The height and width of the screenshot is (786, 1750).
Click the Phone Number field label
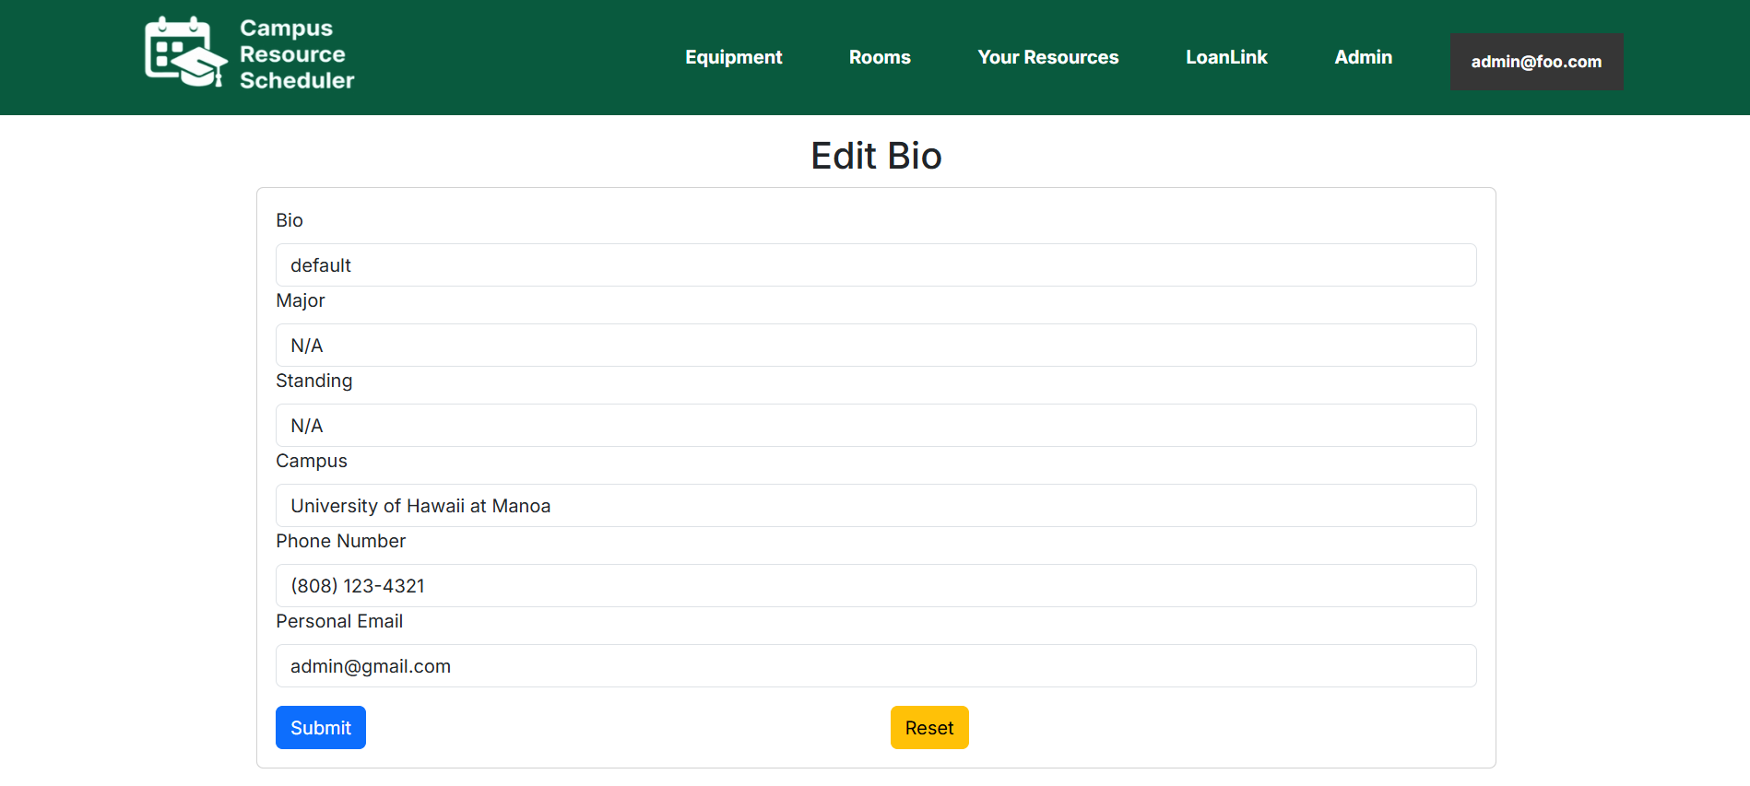340,541
